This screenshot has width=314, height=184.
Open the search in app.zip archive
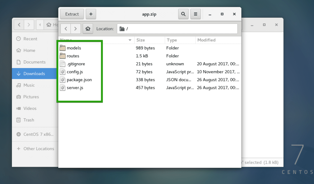(183, 14)
